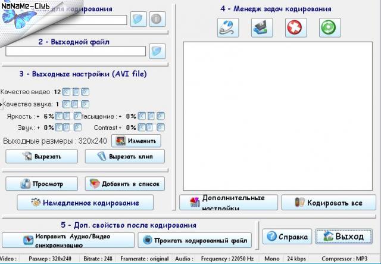Image resolution: width=381 pixels, height=264 pixels.
Task: Increase video quality with right arrow
Action: (85, 92)
